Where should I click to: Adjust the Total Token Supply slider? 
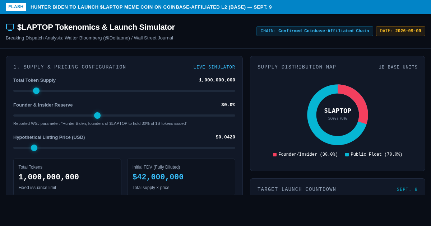[124, 91]
